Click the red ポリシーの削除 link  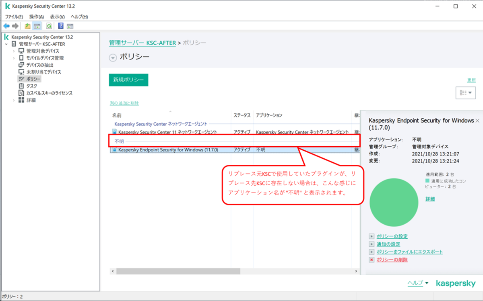point(392,260)
